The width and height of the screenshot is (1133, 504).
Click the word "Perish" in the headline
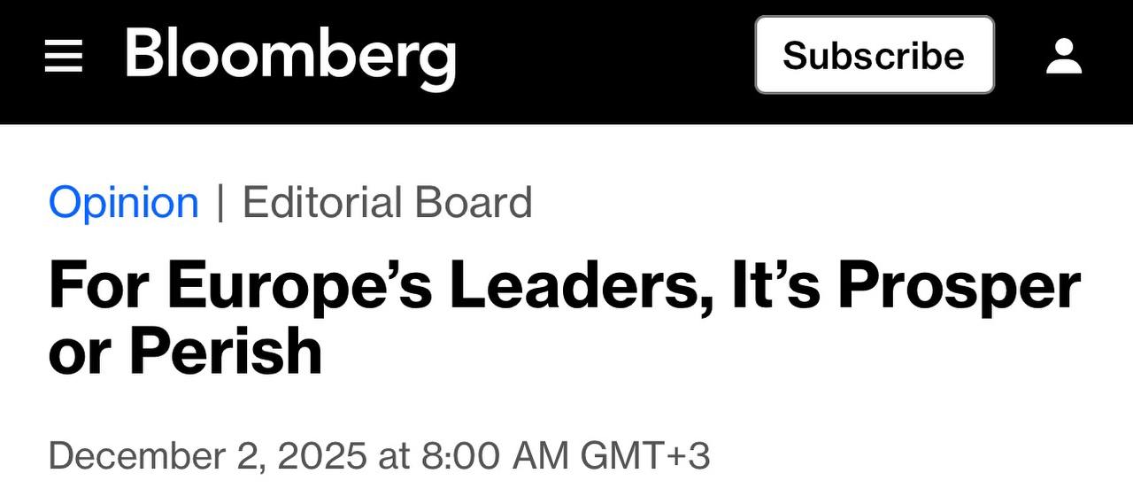point(226,351)
